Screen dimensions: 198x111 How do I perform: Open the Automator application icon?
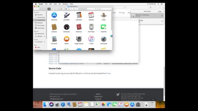67,15
